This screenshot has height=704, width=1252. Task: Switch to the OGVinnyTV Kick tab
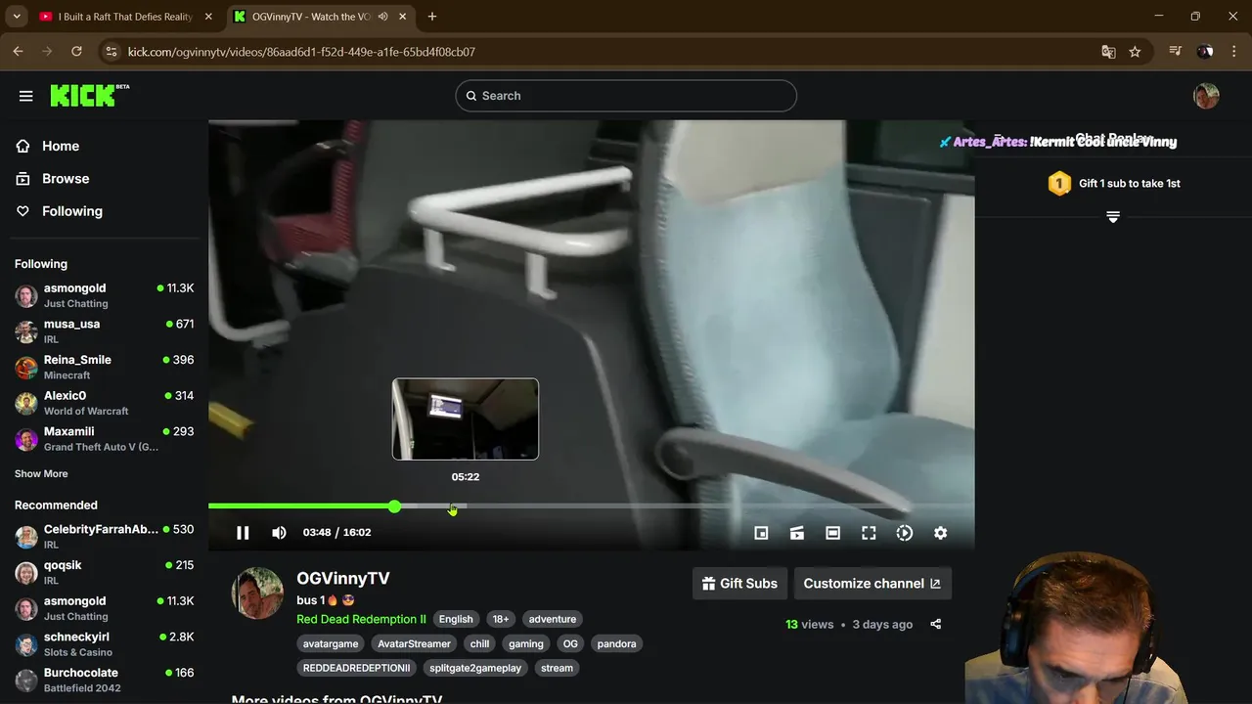click(320, 17)
